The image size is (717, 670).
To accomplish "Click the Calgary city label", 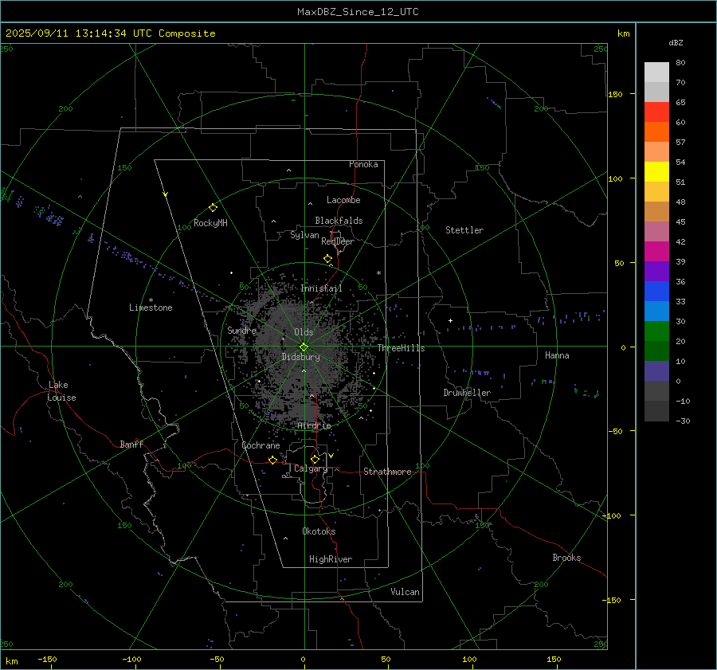I will click(x=311, y=468).
